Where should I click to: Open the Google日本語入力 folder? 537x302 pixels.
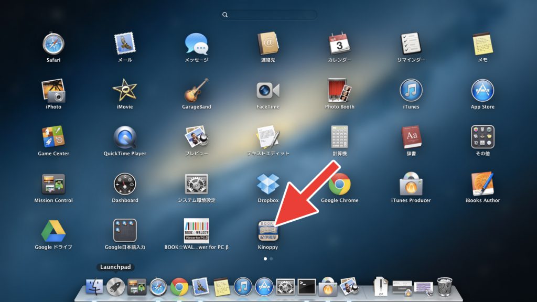pos(125,231)
